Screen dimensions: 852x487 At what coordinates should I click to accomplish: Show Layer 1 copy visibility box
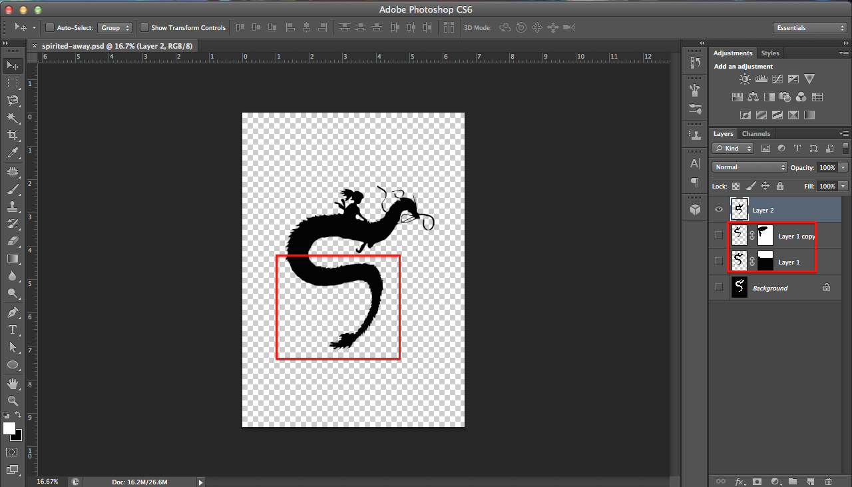click(718, 235)
